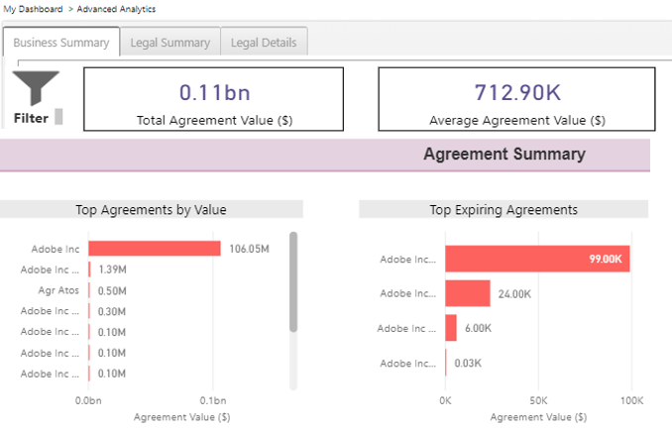Click the 0.03K expiring agreement bar
This screenshot has width=672, height=428.
point(446,363)
